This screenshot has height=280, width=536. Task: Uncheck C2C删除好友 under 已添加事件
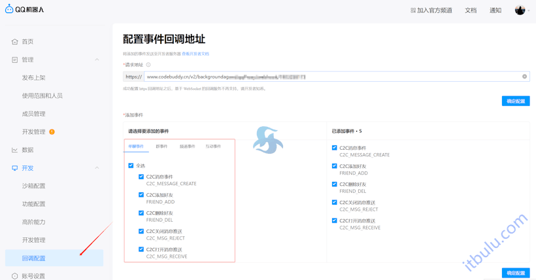(x=334, y=184)
